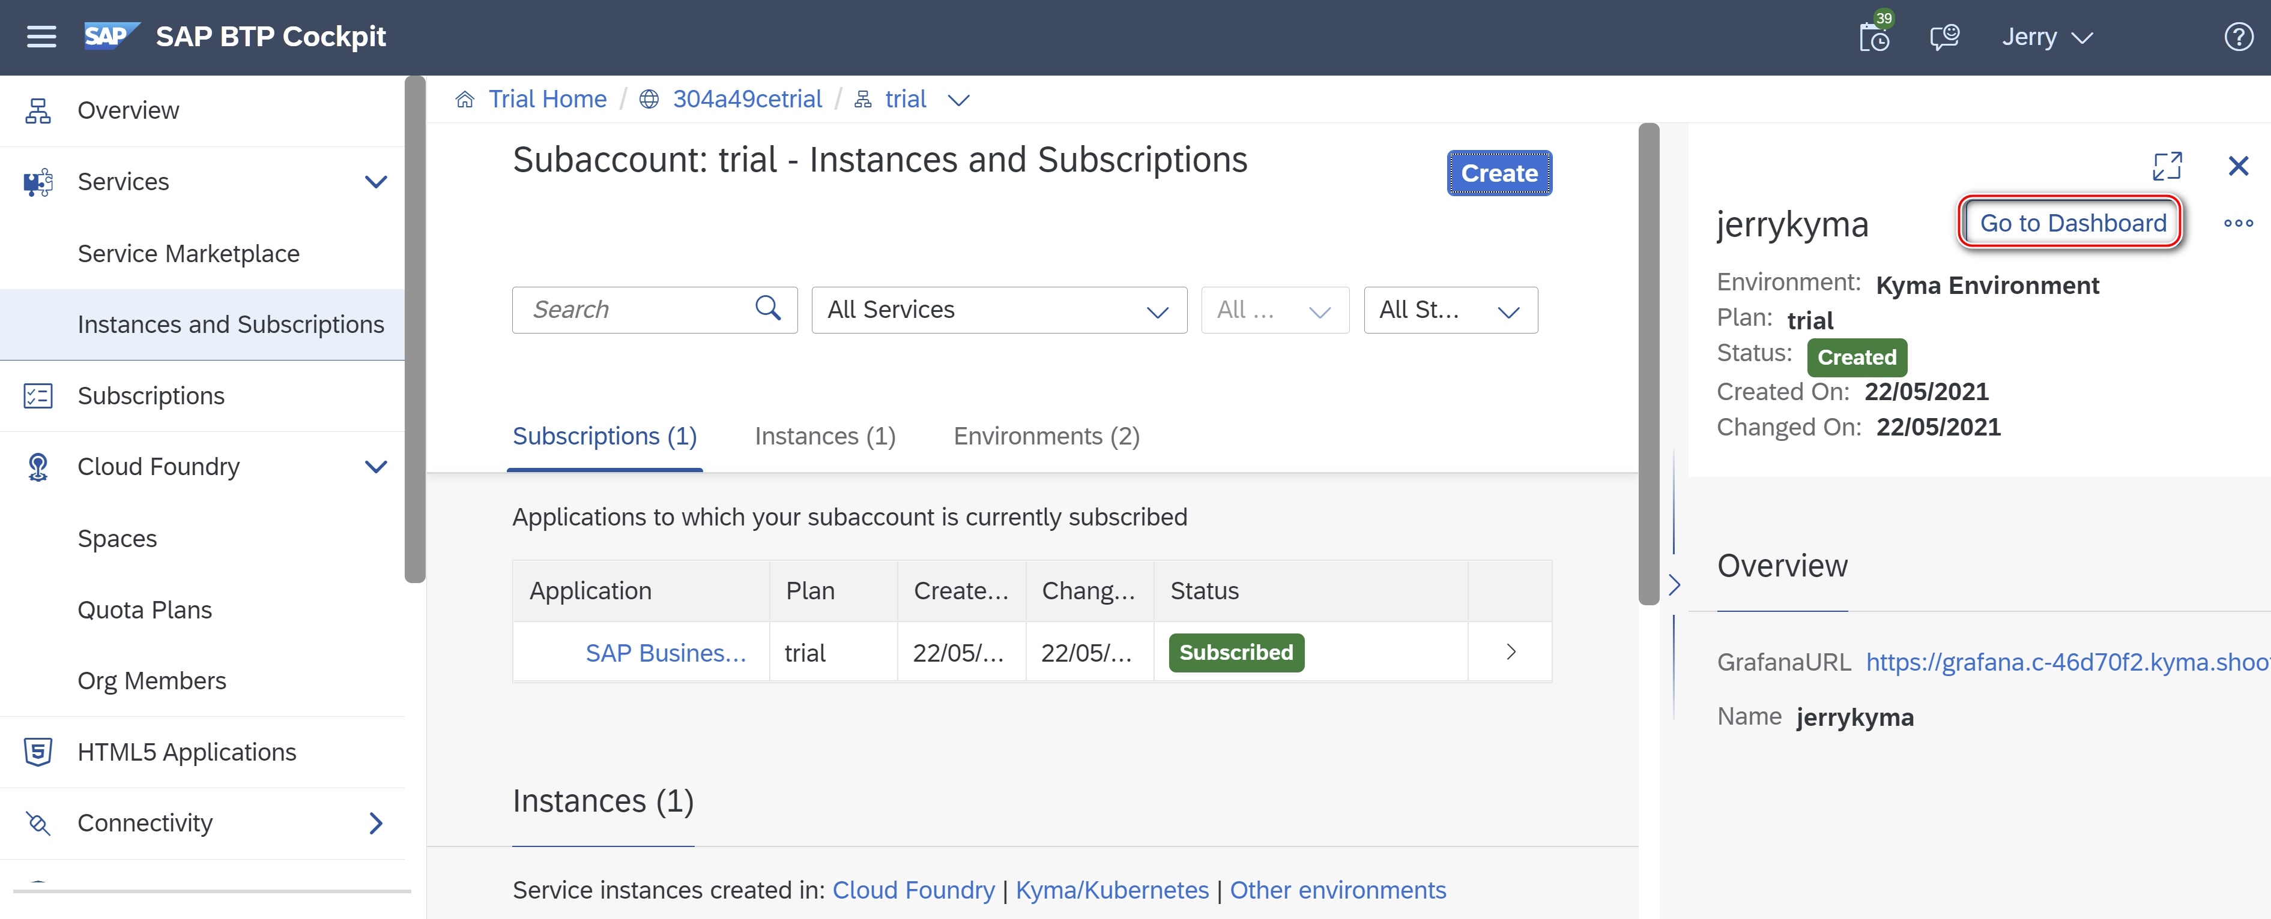Open the SAP Busines... application link

665,653
